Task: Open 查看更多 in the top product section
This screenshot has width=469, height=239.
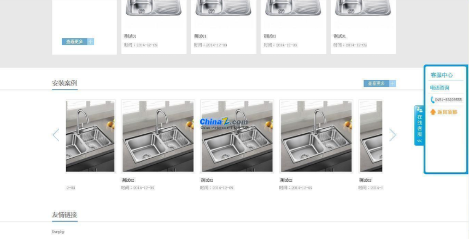Action: [x=74, y=41]
